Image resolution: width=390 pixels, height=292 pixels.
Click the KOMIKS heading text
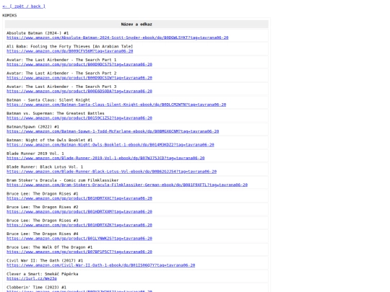[9, 15]
